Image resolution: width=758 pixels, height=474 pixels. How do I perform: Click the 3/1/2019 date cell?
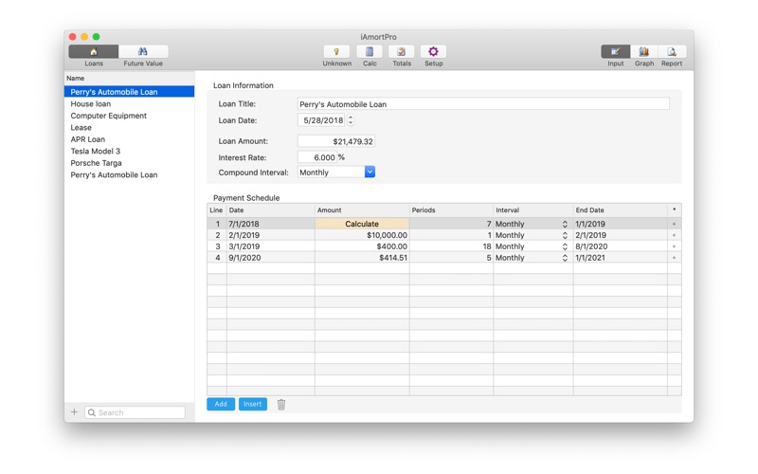click(x=271, y=246)
